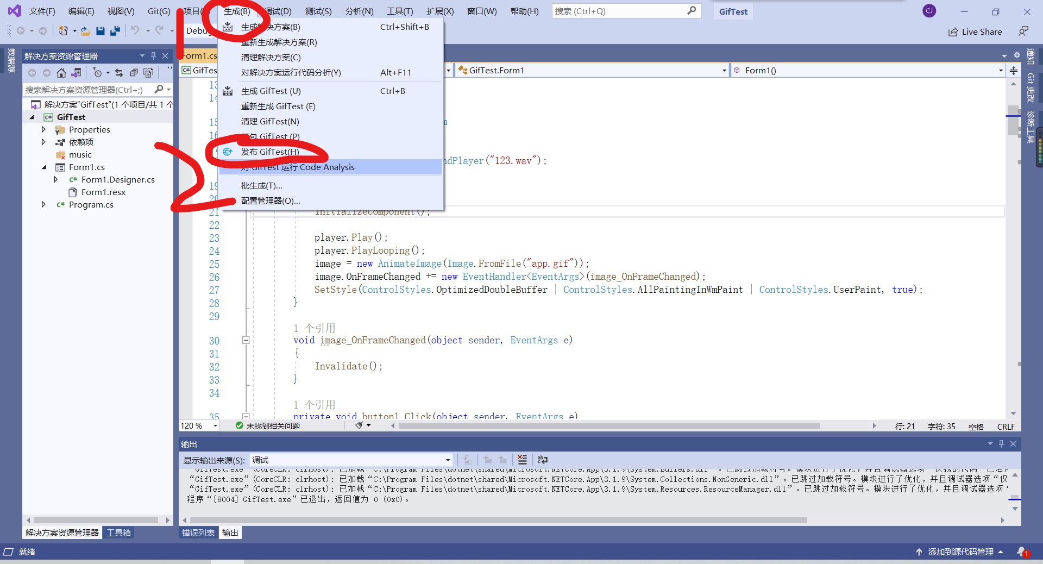Toggle the pin on Solution Explorer panel
The width and height of the screenshot is (1043, 564).
154,56
